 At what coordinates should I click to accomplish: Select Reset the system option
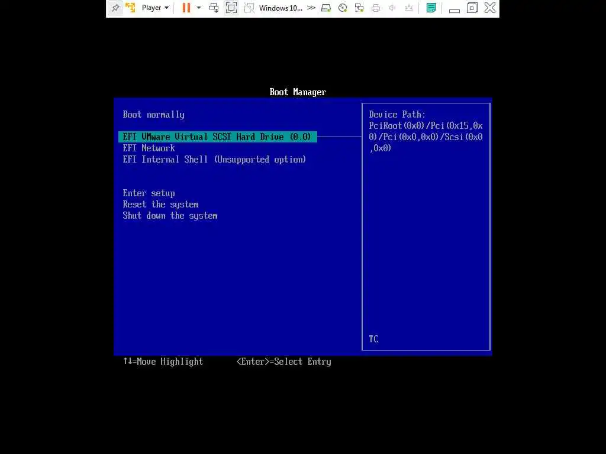click(161, 204)
